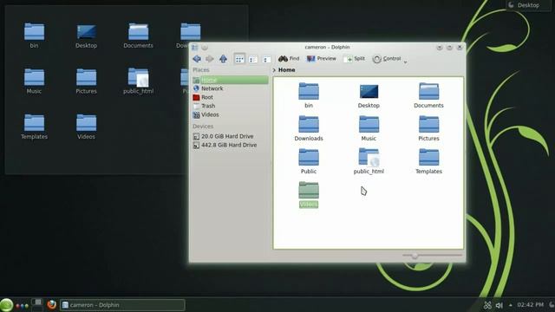Select the Templates folder in Dolphin
The image size is (555, 312).
(x=428, y=161)
